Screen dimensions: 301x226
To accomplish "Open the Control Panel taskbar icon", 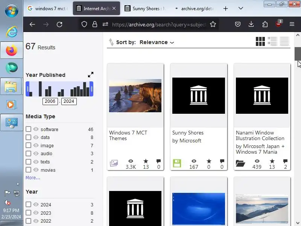I will (x=12, y=123).
